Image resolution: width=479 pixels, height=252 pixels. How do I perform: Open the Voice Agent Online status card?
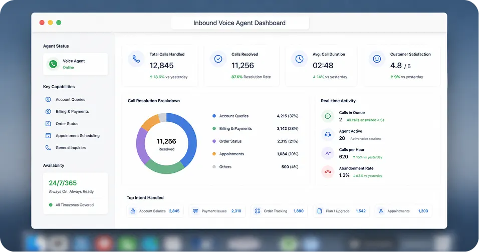76,64
